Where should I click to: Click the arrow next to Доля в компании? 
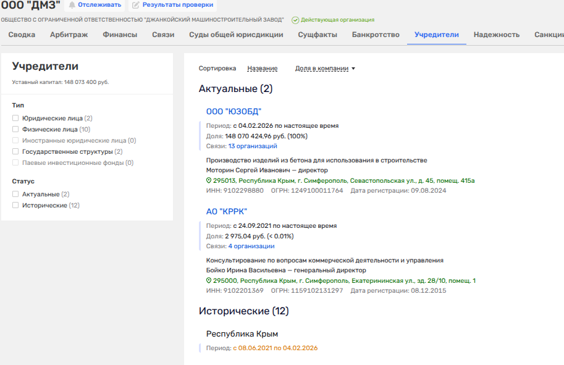point(353,69)
